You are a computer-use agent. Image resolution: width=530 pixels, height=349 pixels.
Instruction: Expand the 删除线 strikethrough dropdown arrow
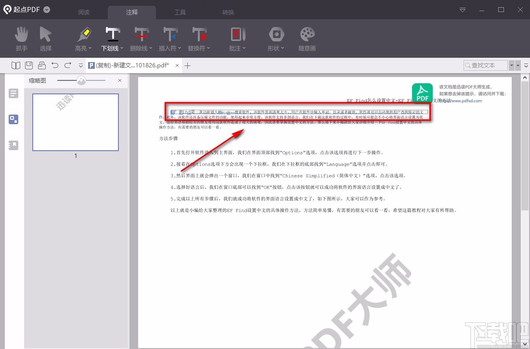coord(150,48)
